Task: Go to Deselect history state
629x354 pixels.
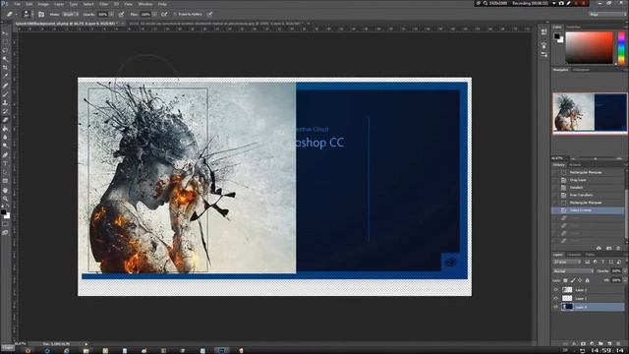Action: coord(577,188)
